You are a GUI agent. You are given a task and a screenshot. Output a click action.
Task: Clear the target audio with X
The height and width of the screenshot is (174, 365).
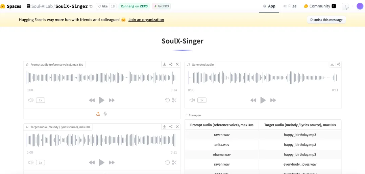click(x=177, y=126)
